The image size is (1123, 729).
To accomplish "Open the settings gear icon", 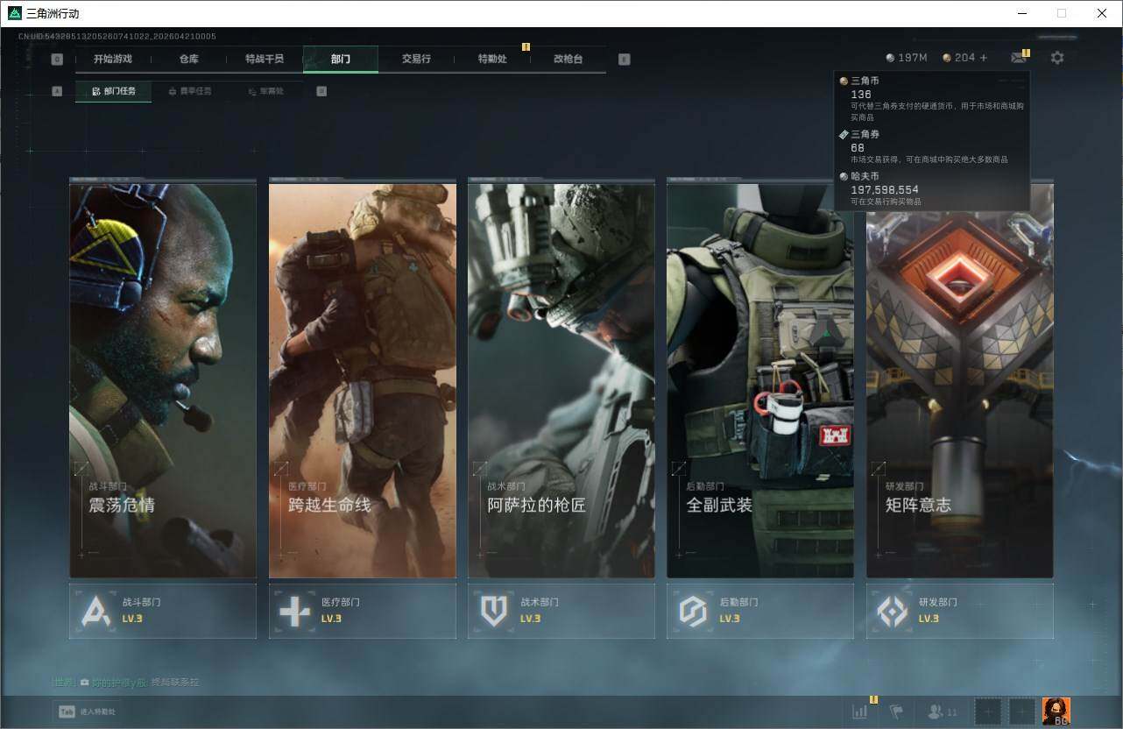I will pyautogui.click(x=1057, y=58).
